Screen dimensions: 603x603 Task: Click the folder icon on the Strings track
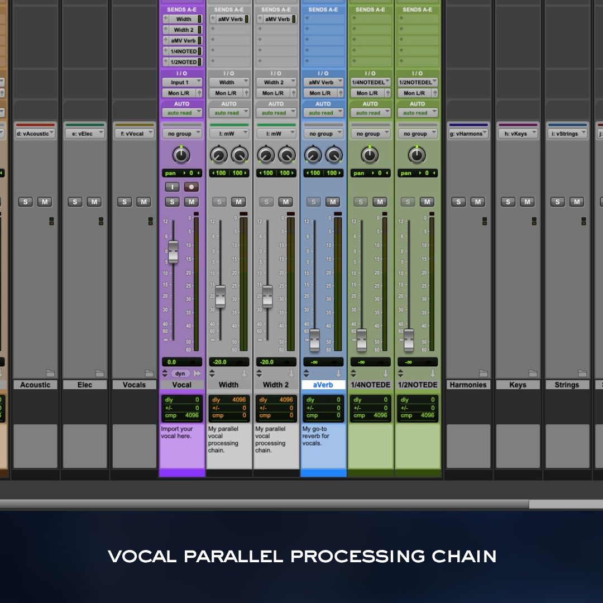tap(582, 373)
